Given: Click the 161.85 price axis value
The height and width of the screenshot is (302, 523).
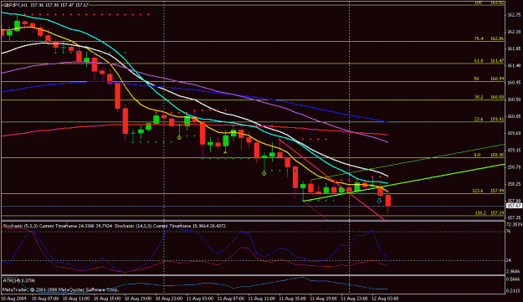Looking at the screenshot, I should [x=514, y=49].
